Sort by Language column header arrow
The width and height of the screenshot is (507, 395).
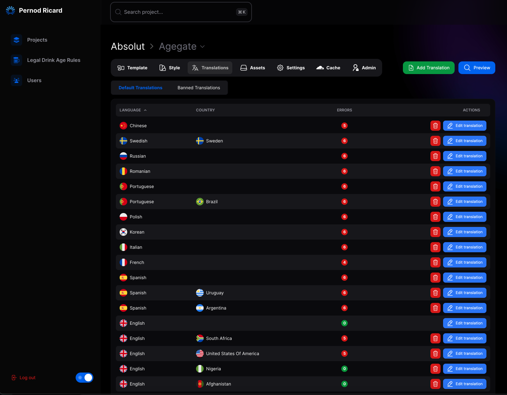[x=145, y=110]
